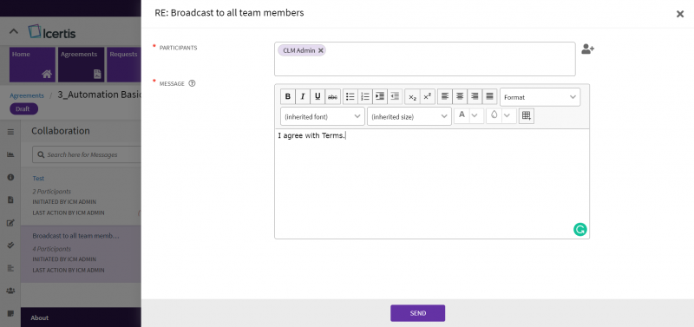Open the Grammarly icon in editor
The height and width of the screenshot is (327, 694).
pyautogui.click(x=579, y=229)
